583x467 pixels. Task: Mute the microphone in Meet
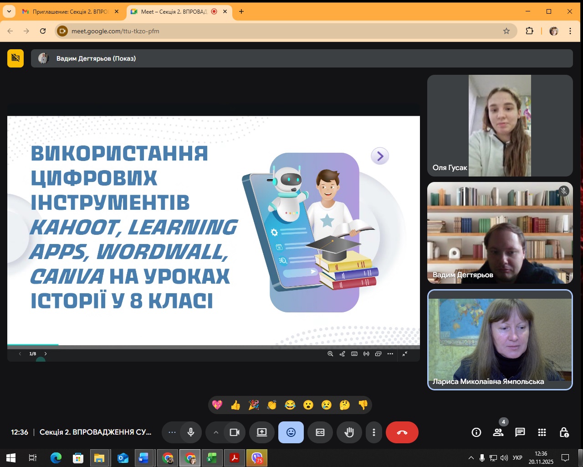click(x=191, y=432)
